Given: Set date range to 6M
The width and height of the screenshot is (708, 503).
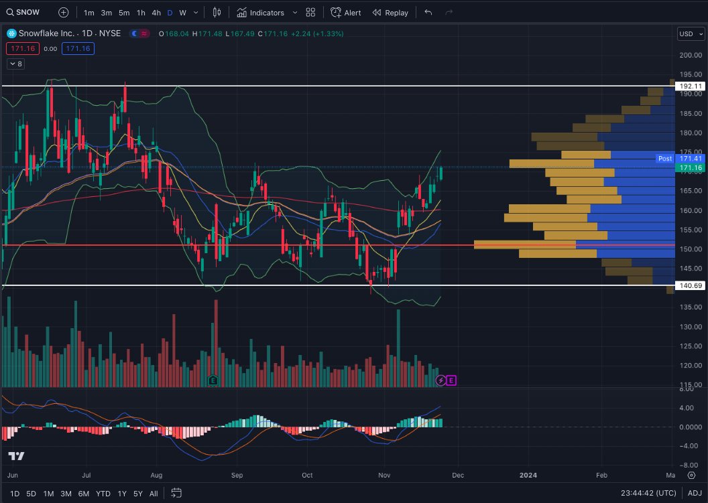Looking at the screenshot, I should (x=84, y=494).
